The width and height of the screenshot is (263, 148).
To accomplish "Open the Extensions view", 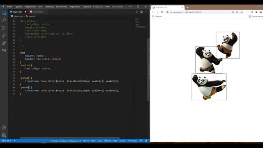I will 4,43.
